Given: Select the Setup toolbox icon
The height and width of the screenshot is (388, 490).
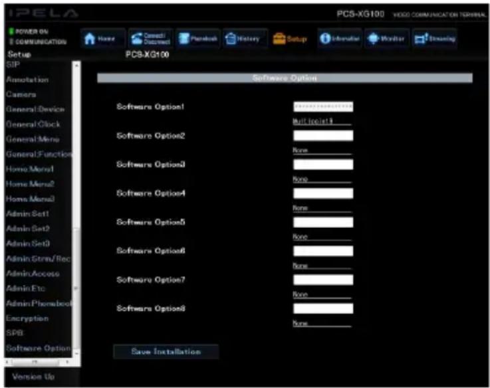Looking at the screenshot, I should click(x=279, y=39).
